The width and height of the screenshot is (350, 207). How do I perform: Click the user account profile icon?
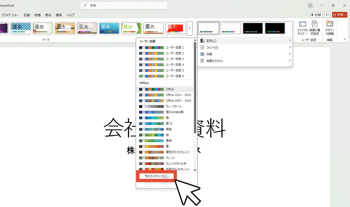[310, 5]
